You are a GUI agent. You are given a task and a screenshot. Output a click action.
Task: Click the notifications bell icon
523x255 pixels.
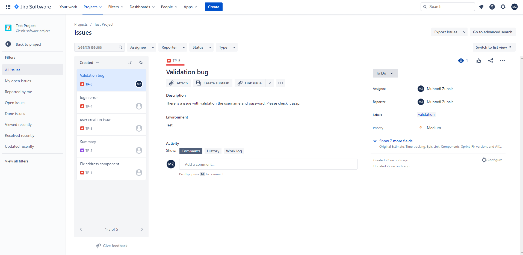481,7
